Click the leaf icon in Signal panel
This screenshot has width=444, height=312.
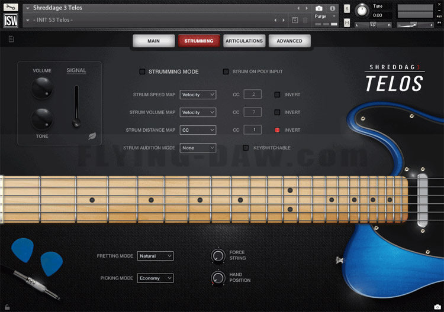click(x=92, y=136)
